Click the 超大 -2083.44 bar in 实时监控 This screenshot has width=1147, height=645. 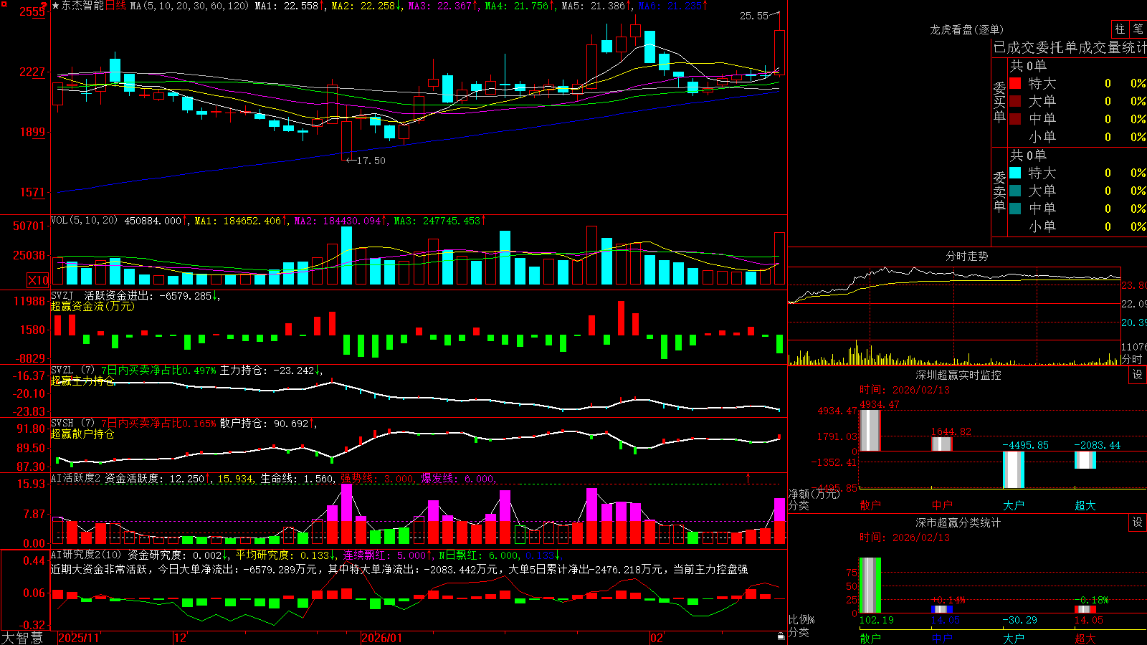tap(1085, 460)
